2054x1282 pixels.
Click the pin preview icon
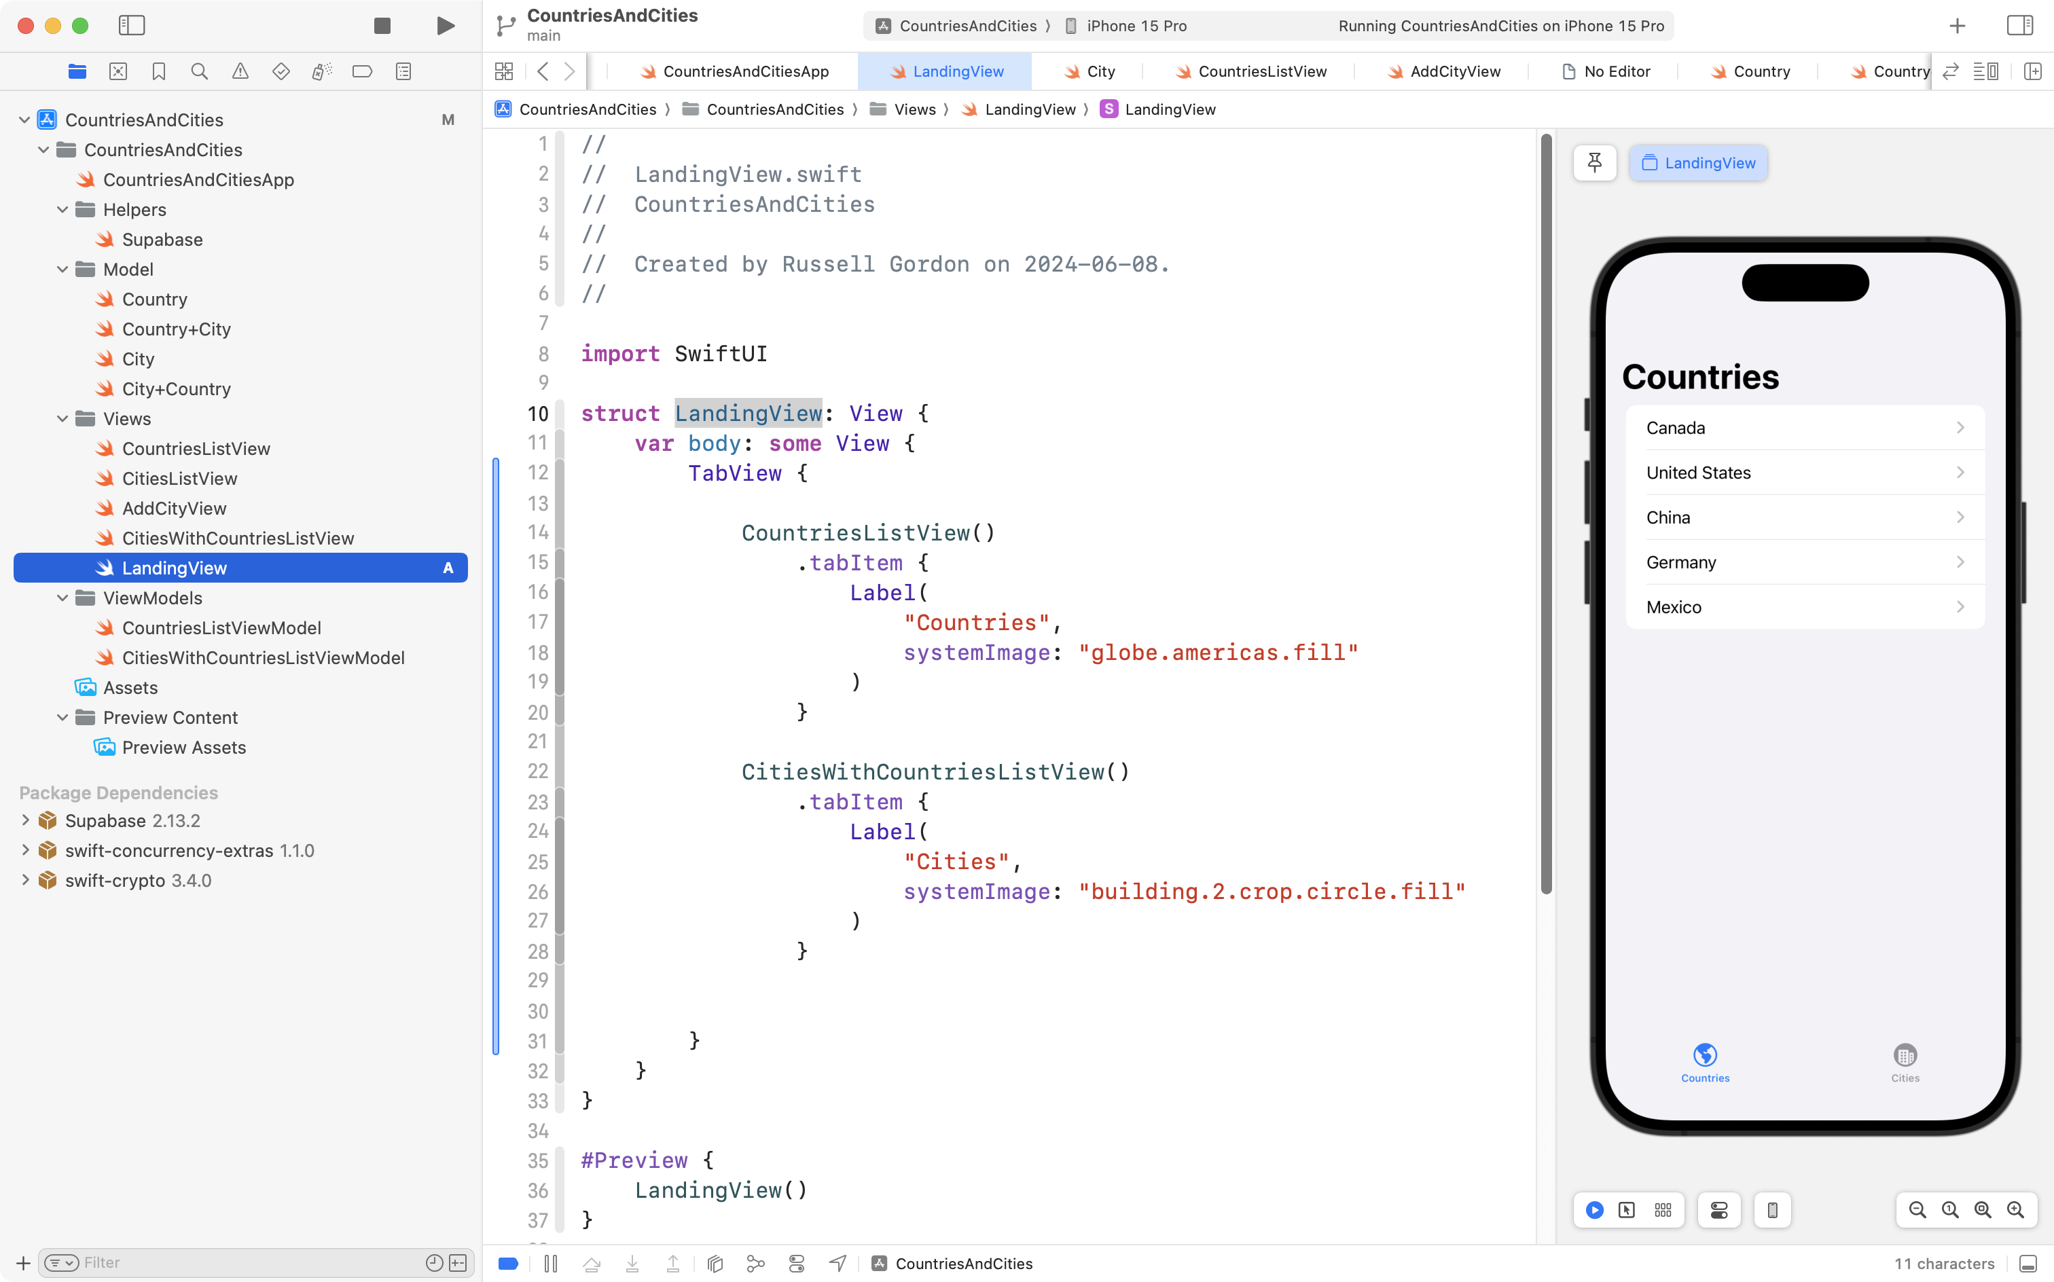(1594, 163)
